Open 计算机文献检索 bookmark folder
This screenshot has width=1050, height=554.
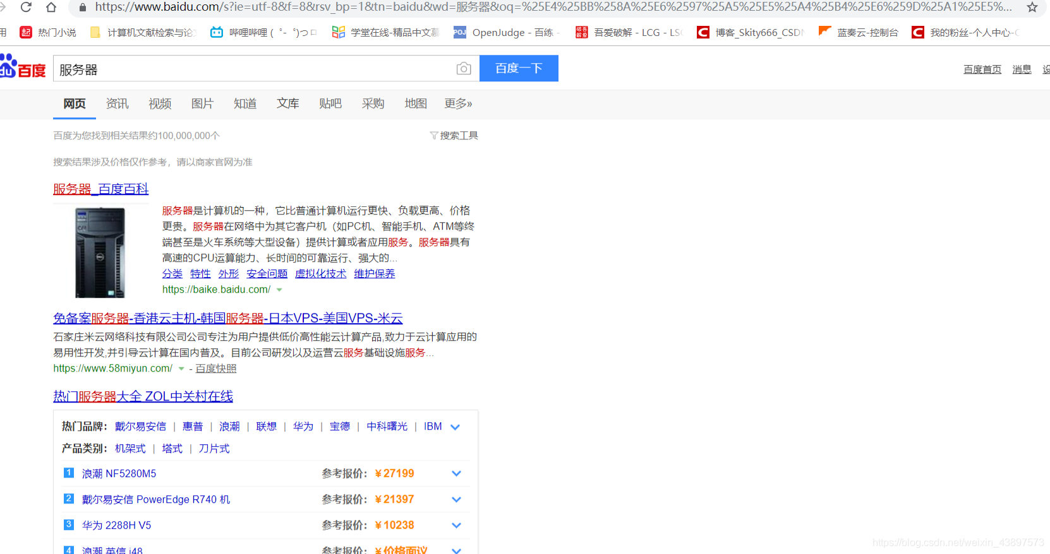[x=143, y=32]
